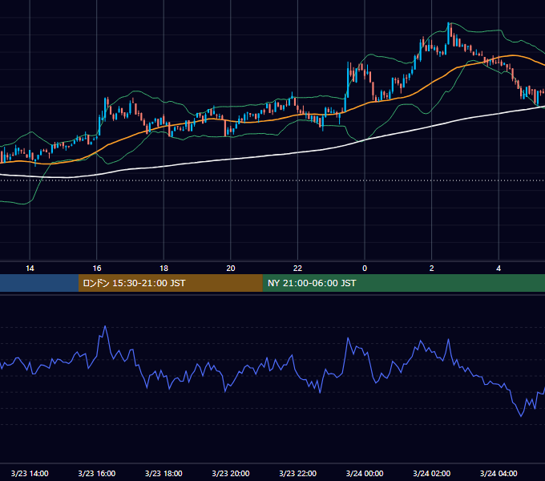Click hour label 16 on the price chart axis
Viewport: 545px width, 481px height.
coord(97,268)
